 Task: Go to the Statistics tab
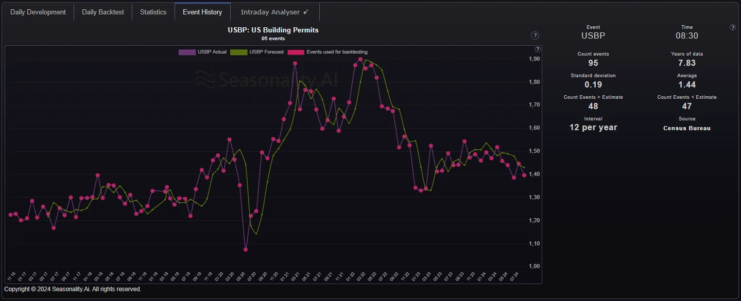click(153, 12)
